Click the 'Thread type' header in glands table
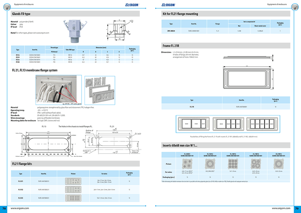Viewport: 301px width, 213px height. [x=54, y=47]
